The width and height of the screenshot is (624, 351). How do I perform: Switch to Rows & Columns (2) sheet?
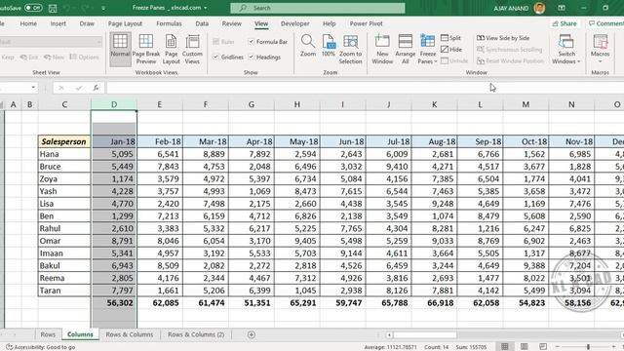[x=196, y=334]
